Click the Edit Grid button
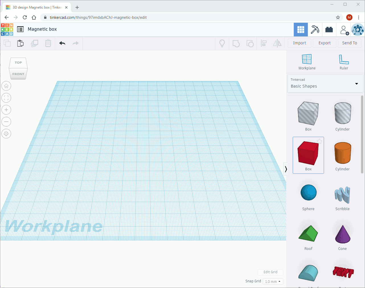The width and height of the screenshot is (365, 288). pos(270,272)
